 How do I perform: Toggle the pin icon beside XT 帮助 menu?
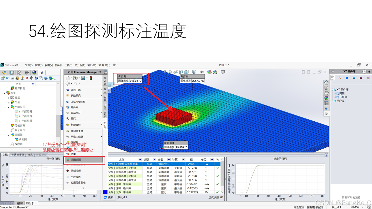pyautogui.click(x=114, y=65)
